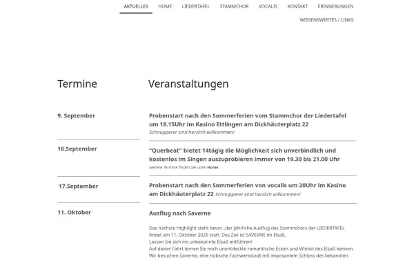Select the 11. Oktober date
This screenshot has width=414, height=259.
75,213
